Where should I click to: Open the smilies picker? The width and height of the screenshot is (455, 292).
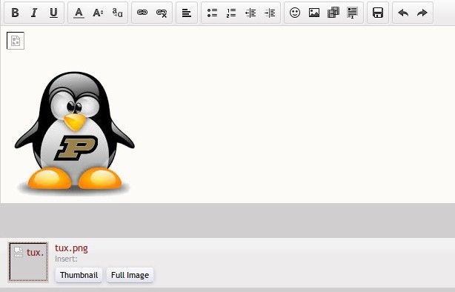click(x=295, y=13)
